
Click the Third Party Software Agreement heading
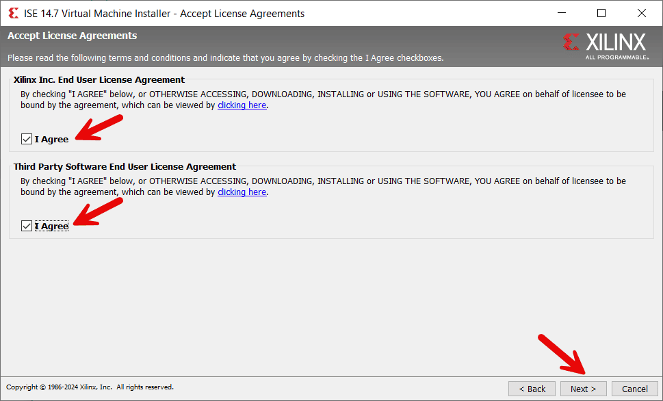coord(125,166)
